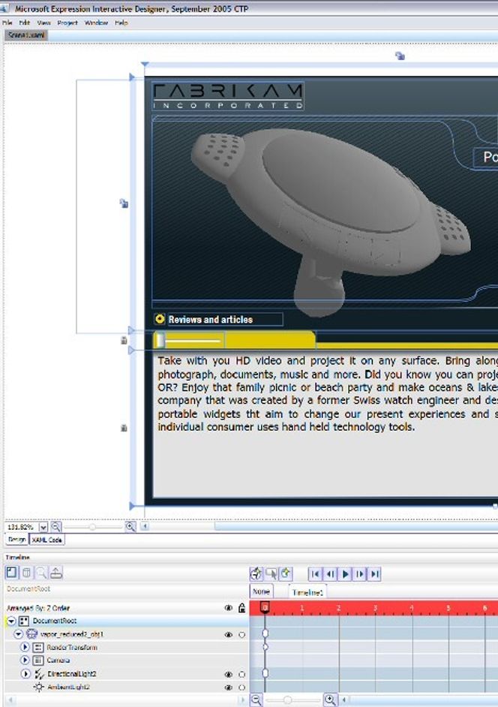
Task: Toggle visibility of vapor_reduced2_obj1 layer
Action: coord(228,634)
